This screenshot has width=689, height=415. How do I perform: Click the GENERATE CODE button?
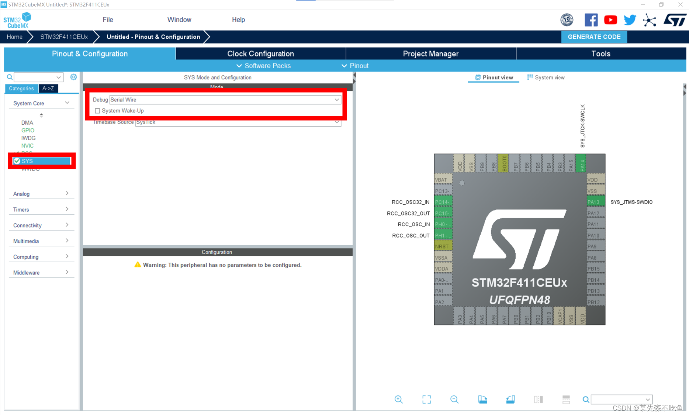594,37
